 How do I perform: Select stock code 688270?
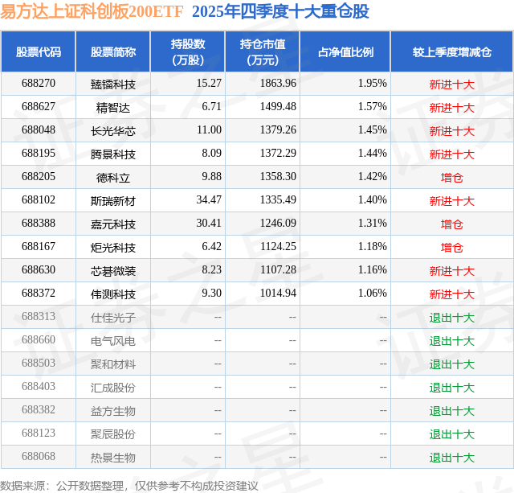point(39,84)
